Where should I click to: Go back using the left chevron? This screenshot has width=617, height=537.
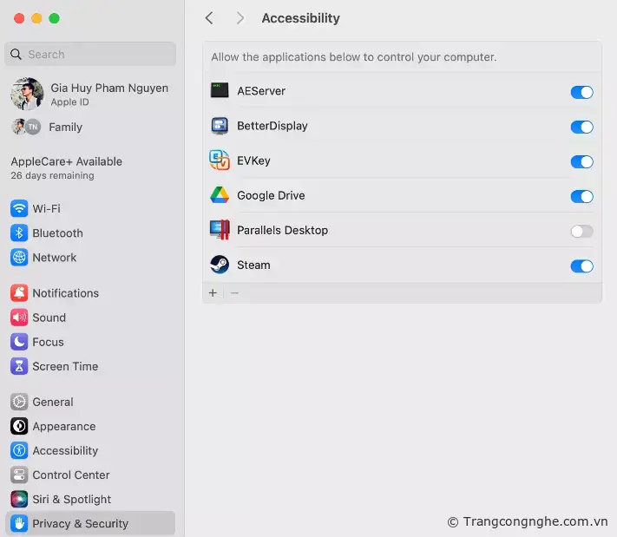pos(209,18)
